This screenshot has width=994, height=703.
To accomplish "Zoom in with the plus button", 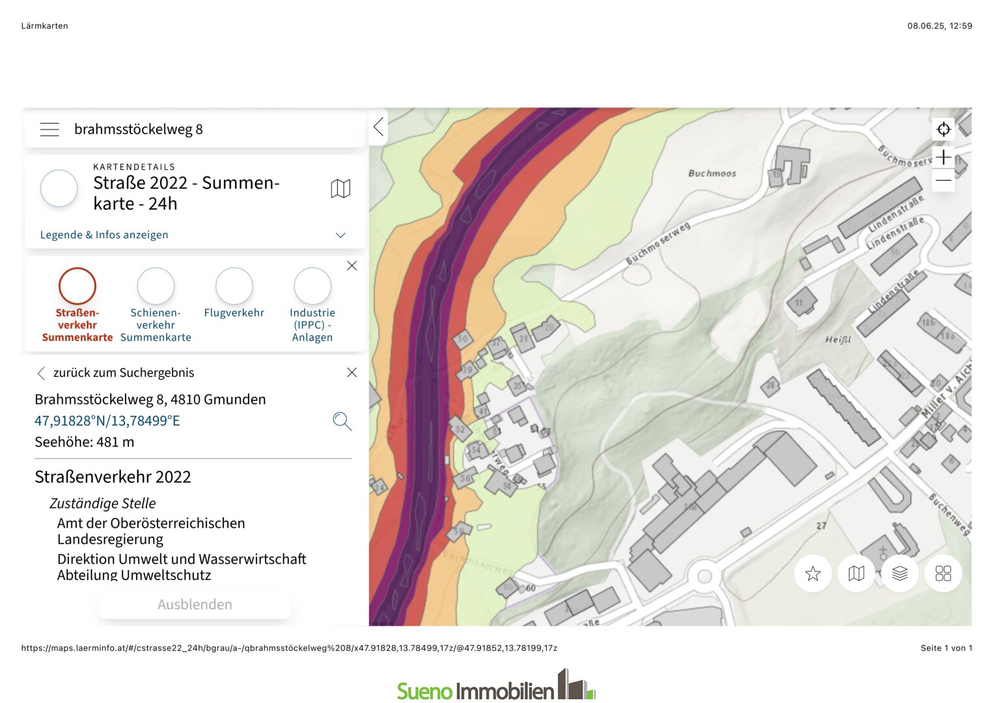I will point(943,157).
